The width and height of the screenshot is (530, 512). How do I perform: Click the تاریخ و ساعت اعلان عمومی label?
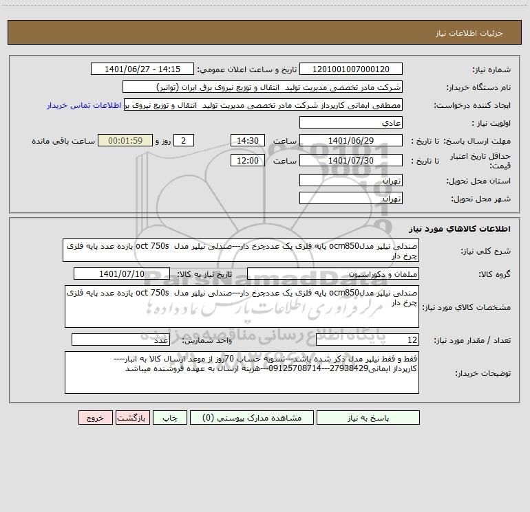(x=246, y=69)
